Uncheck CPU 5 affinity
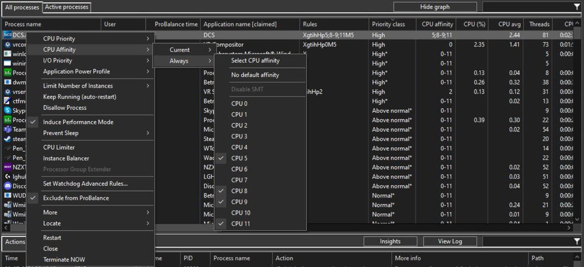 [260, 158]
